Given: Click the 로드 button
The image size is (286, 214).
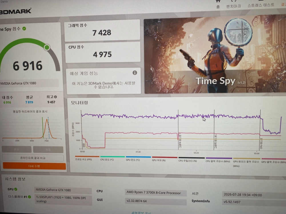Looking at the screenshot, I should click(17, 149).
